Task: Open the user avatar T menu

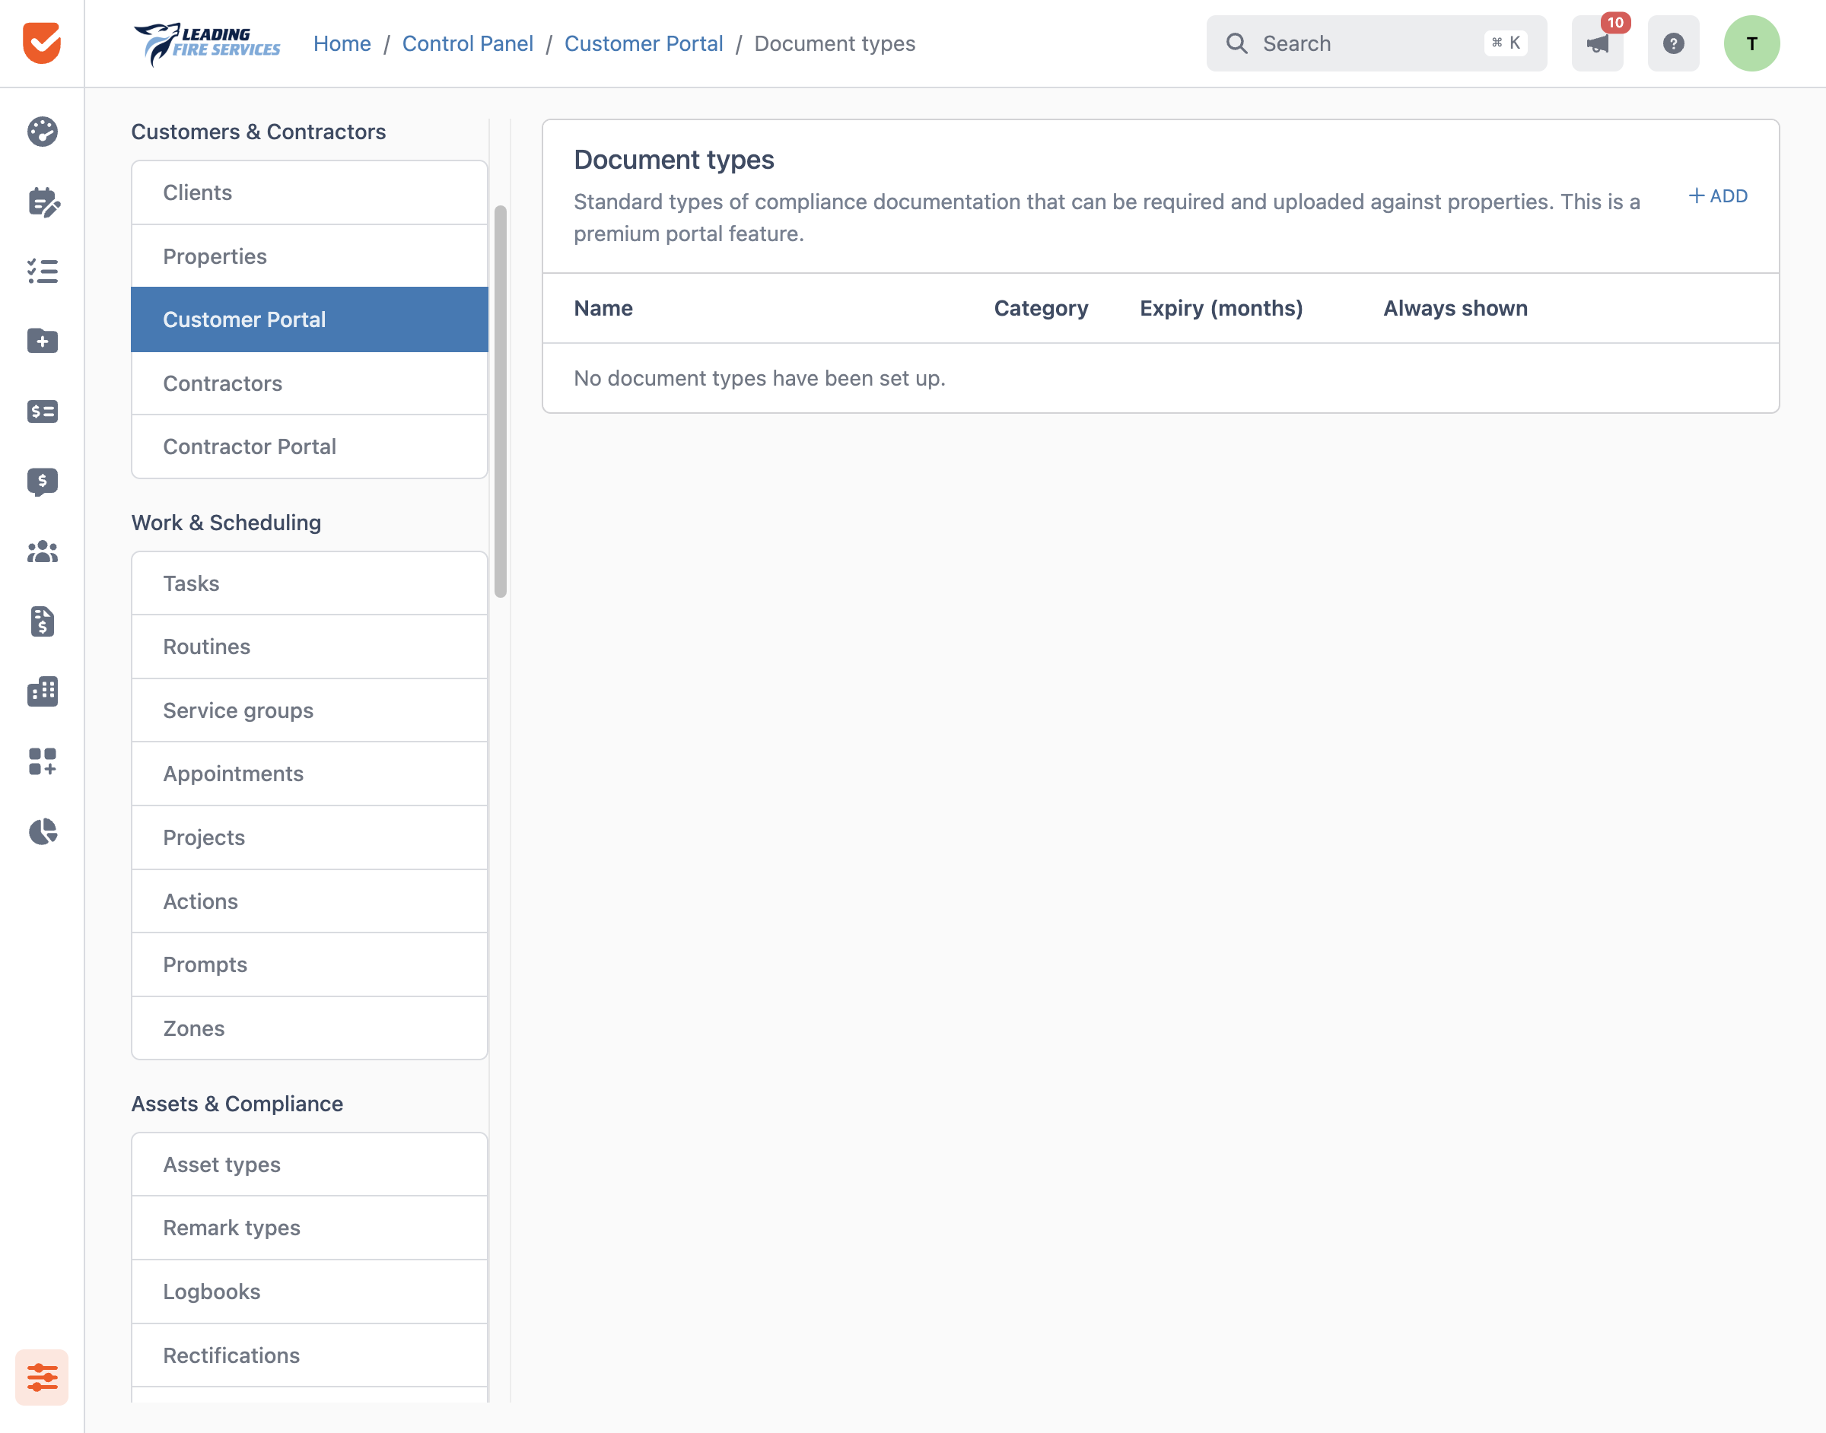Action: click(x=1751, y=43)
